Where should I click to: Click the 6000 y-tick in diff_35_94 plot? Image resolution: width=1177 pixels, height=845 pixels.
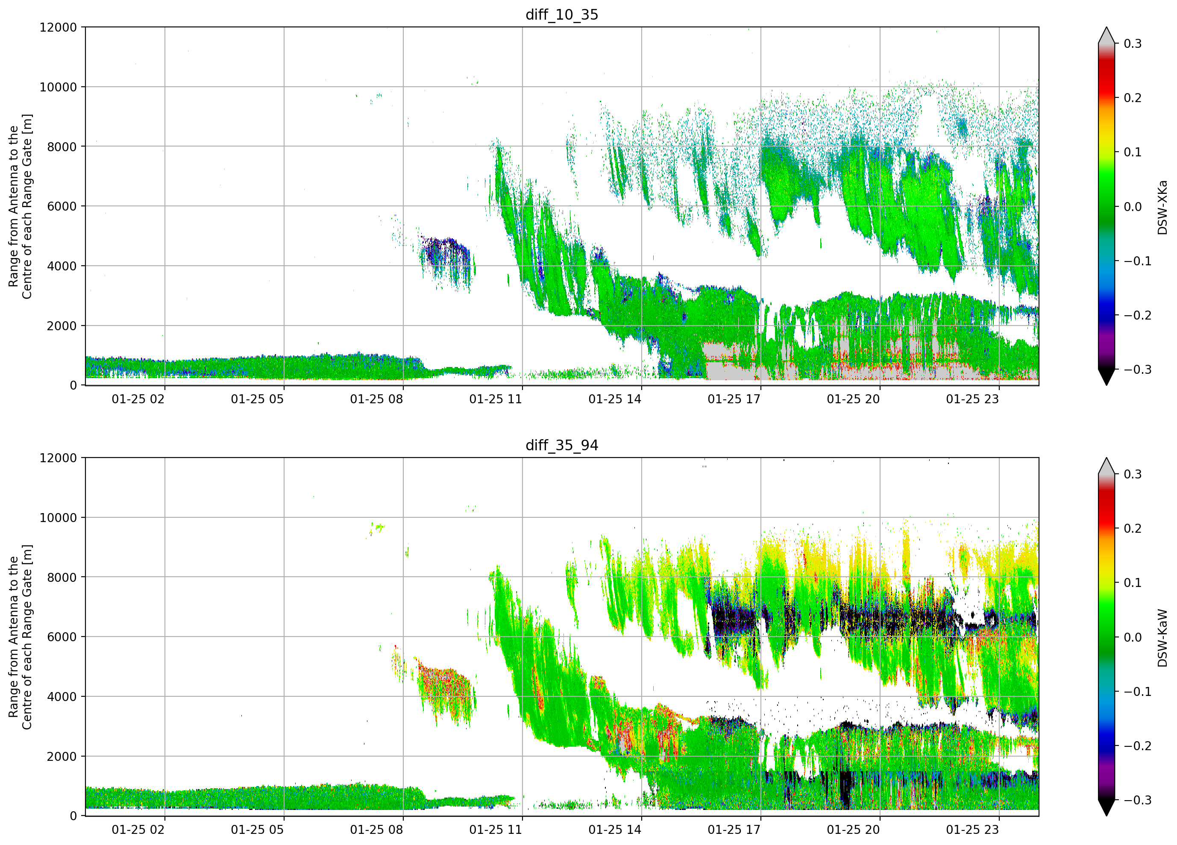tap(62, 637)
